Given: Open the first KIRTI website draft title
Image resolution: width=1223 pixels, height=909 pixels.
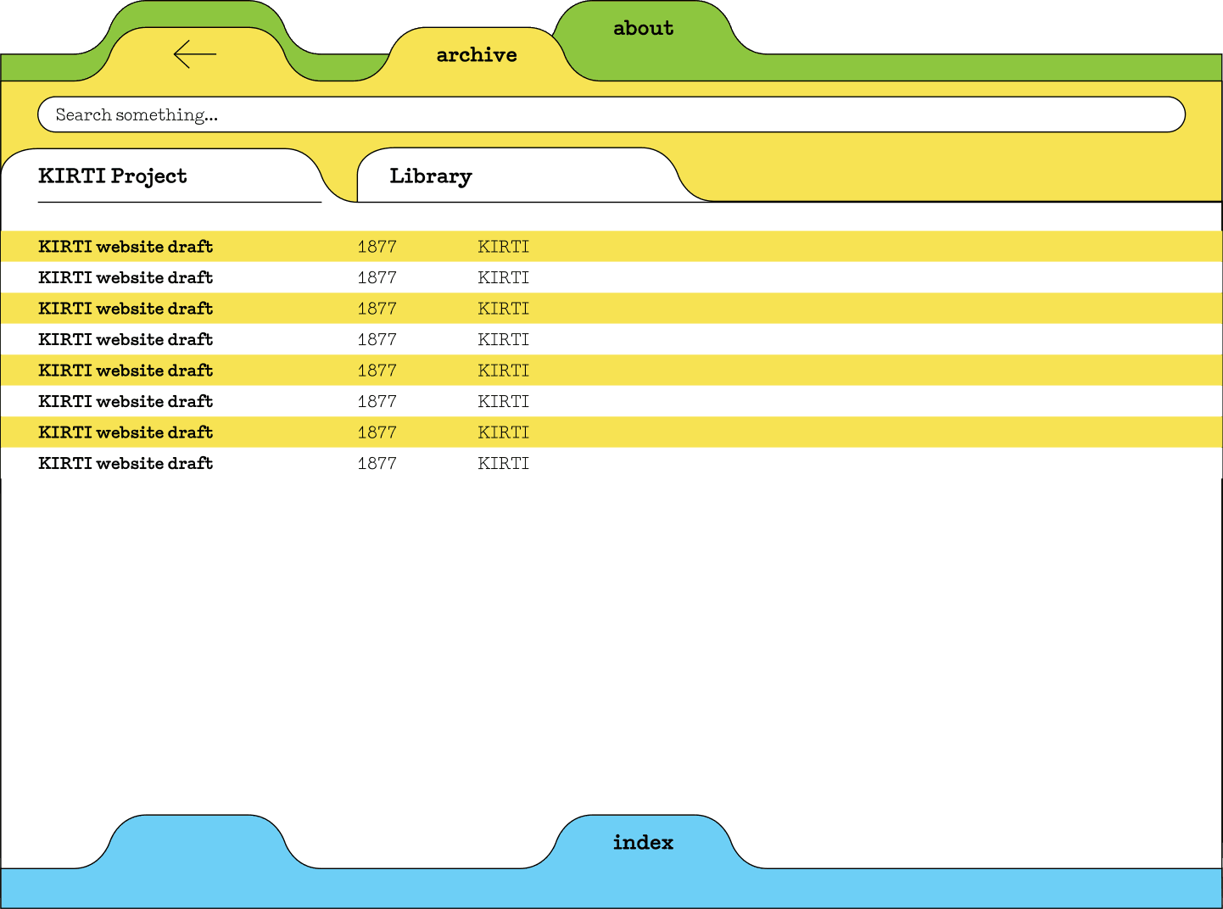Looking at the screenshot, I should (x=126, y=247).
